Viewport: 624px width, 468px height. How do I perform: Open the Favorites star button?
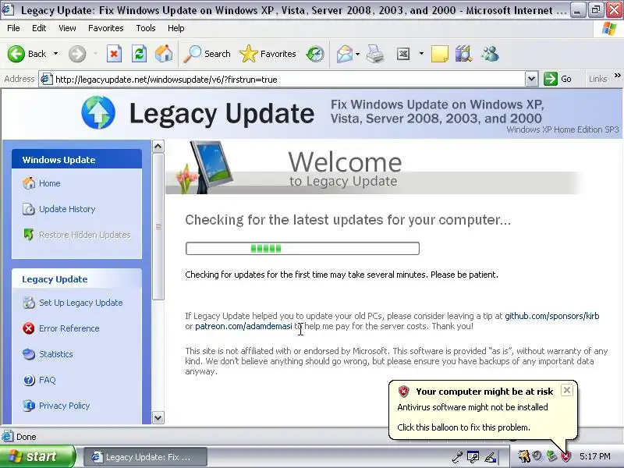[268, 54]
